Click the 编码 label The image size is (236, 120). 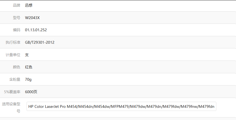click(16, 30)
